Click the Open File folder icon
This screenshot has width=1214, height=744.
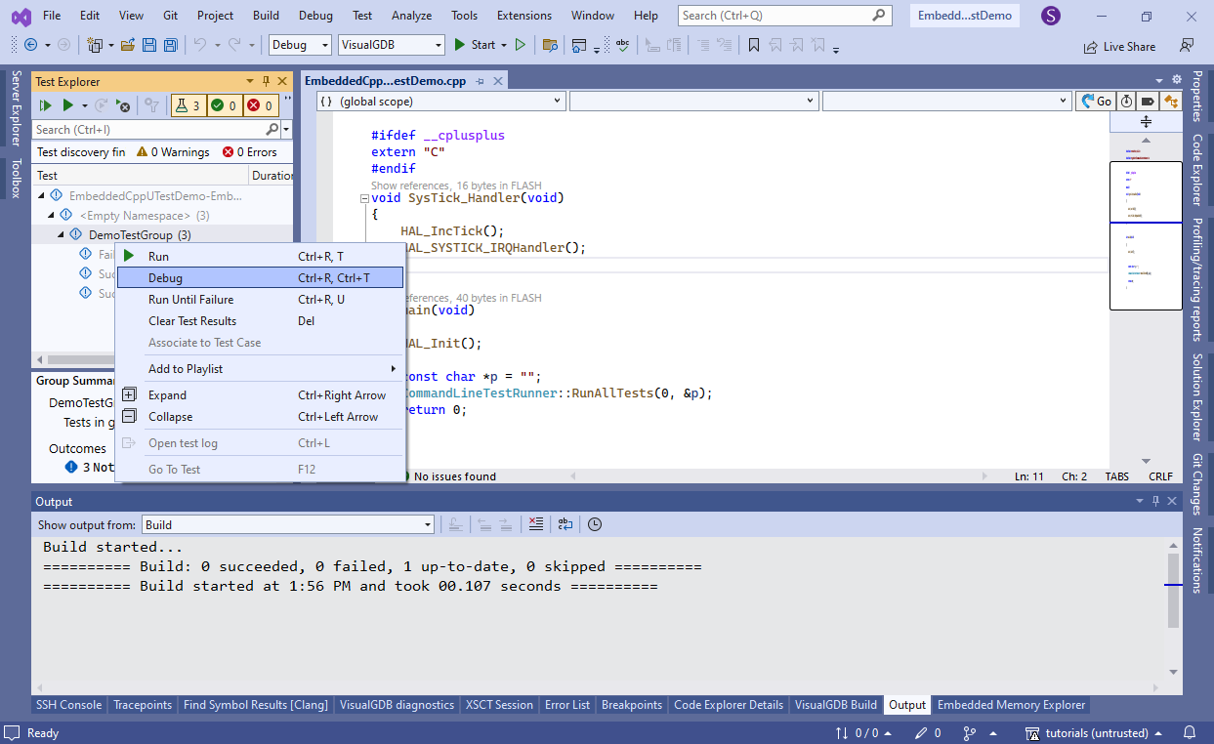point(129,45)
